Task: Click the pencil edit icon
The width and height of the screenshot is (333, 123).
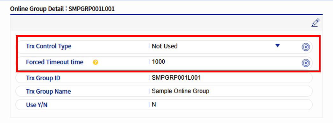Action: click(x=315, y=23)
